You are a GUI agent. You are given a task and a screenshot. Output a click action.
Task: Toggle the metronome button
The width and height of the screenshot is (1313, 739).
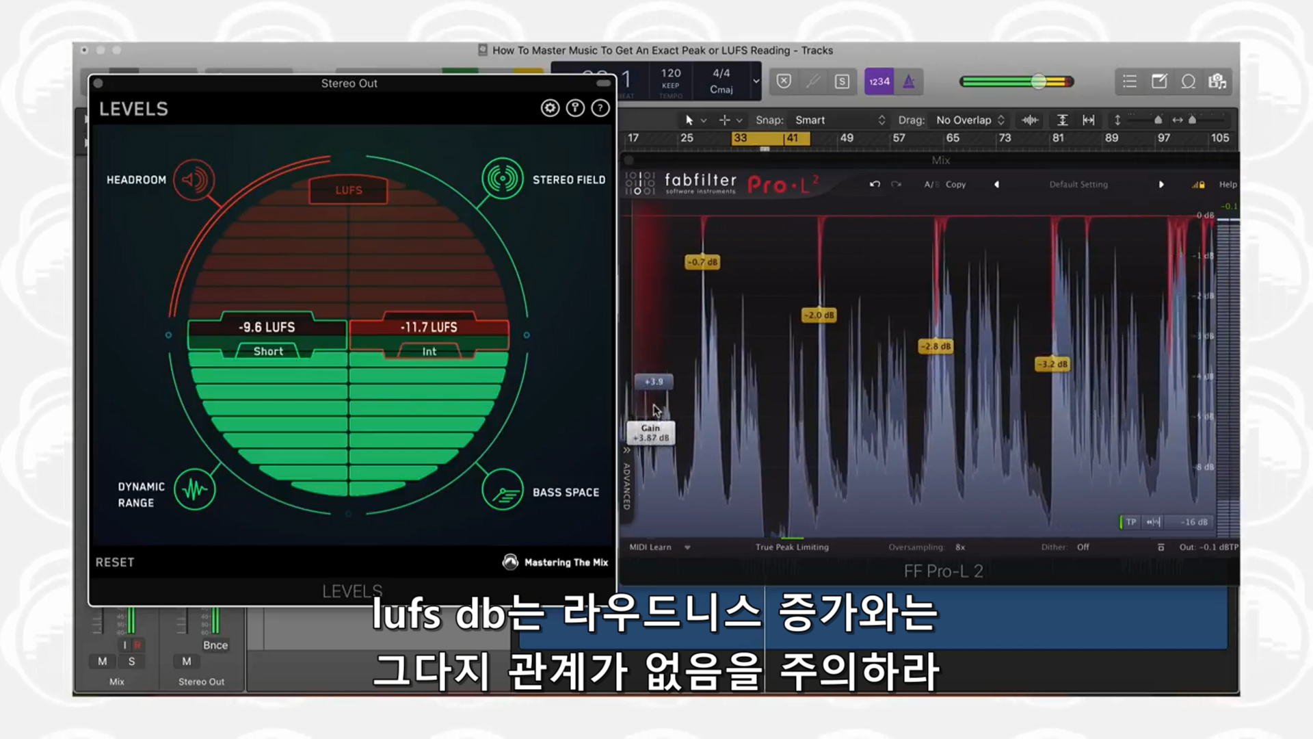[x=909, y=81]
